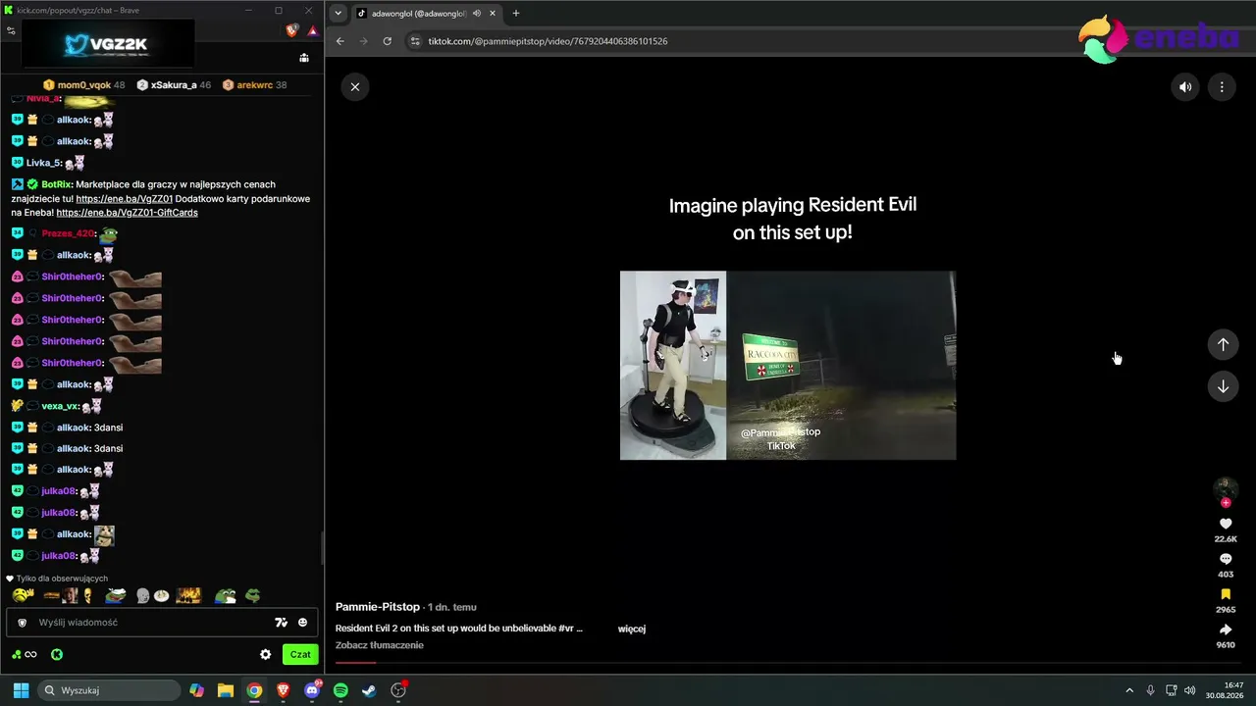
Task: Click the Livka_5 username in chat
Action: pos(44,163)
